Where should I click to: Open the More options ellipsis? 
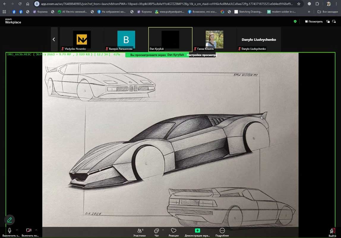click(222, 231)
